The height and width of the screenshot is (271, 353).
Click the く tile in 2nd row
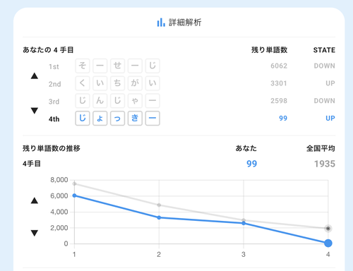click(83, 83)
